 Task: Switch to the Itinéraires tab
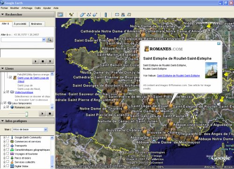(37, 24)
